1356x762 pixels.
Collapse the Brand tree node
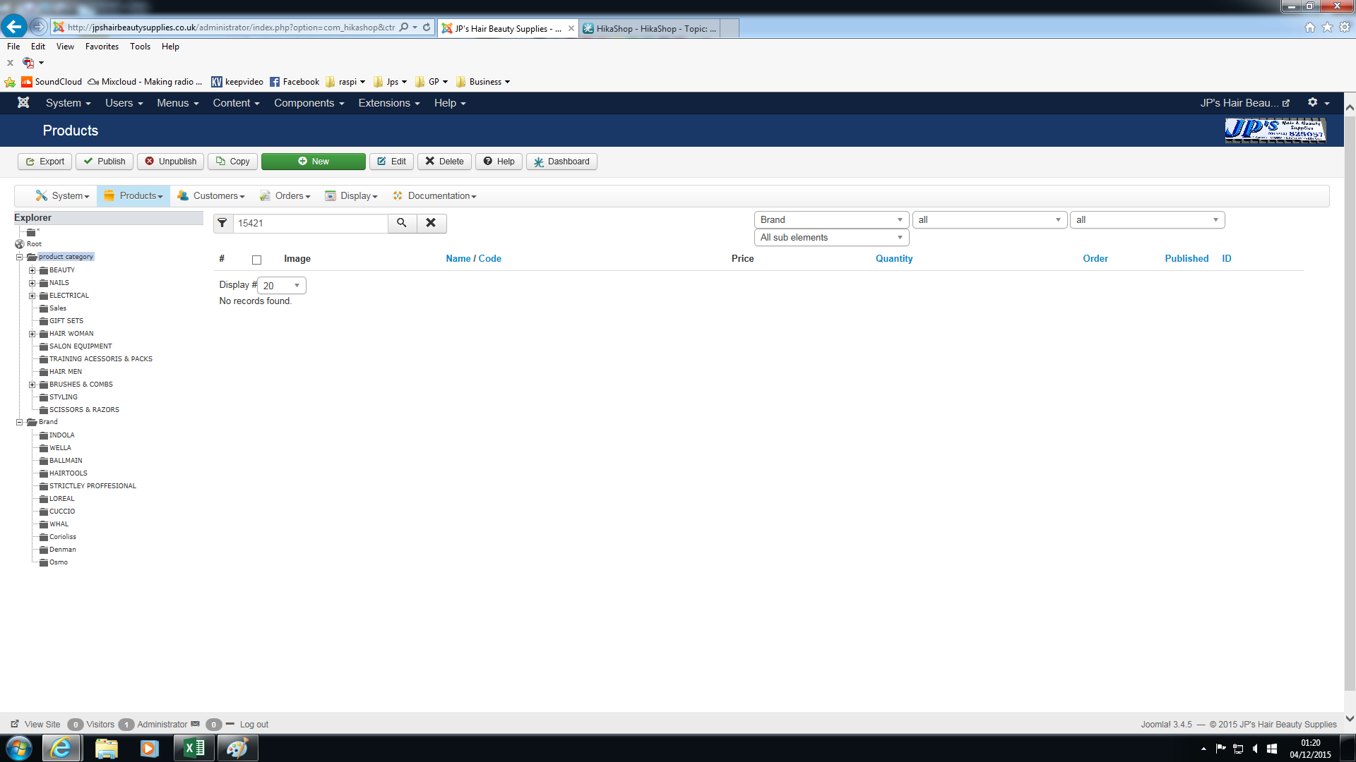20,422
